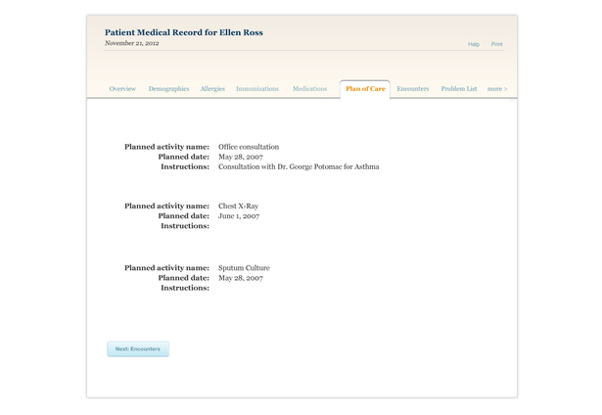Click the planned date 'June 1, 2007'

pos(239,215)
